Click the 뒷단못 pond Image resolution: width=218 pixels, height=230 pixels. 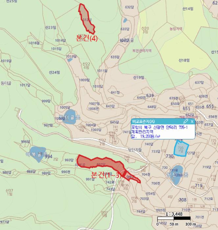[177, 175]
